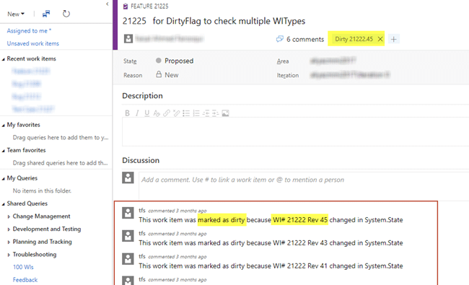Collapse the Recent work items section

pos(4,59)
